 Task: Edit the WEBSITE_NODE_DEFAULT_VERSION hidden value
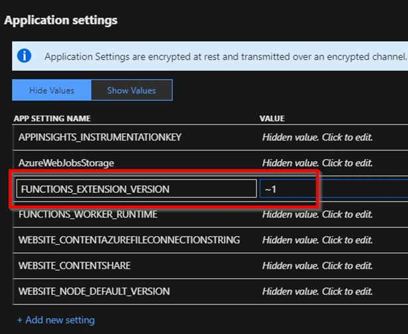[x=317, y=291]
